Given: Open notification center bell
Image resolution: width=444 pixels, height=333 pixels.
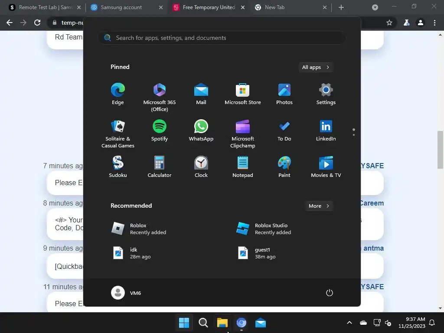Looking at the screenshot, I should tap(432, 323).
